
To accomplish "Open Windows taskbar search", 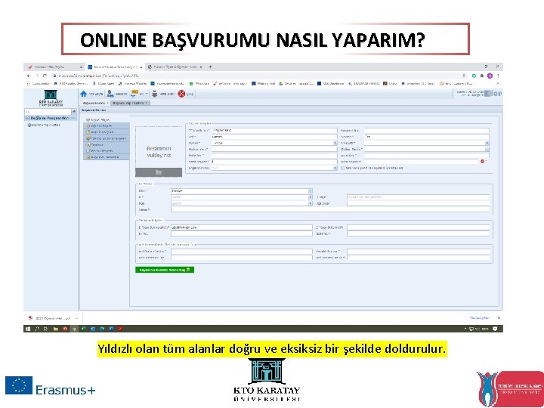I will pos(37,329).
